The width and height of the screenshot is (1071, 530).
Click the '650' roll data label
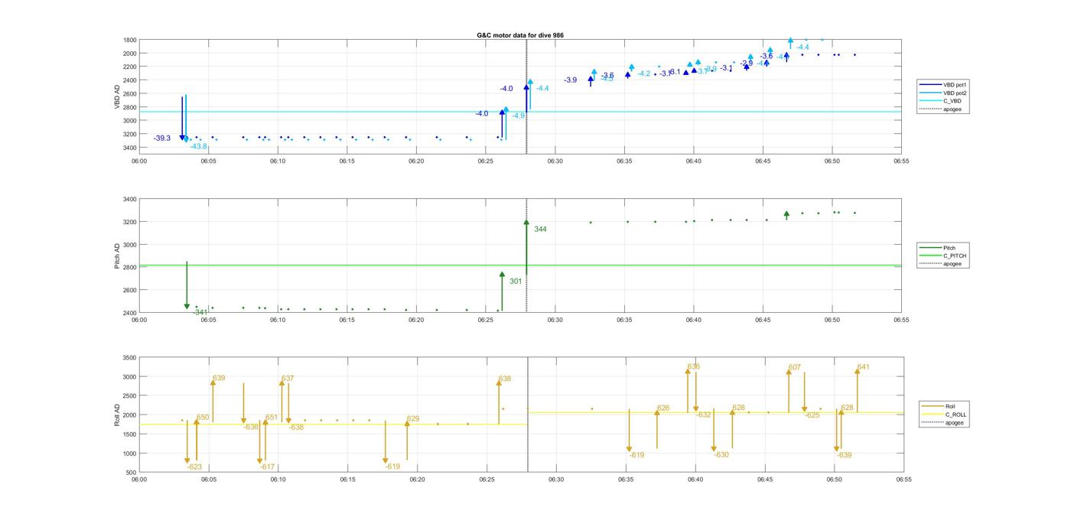pos(203,418)
